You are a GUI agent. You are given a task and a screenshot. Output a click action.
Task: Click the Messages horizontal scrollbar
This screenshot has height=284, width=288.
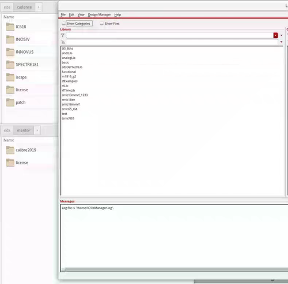pos(175,270)
